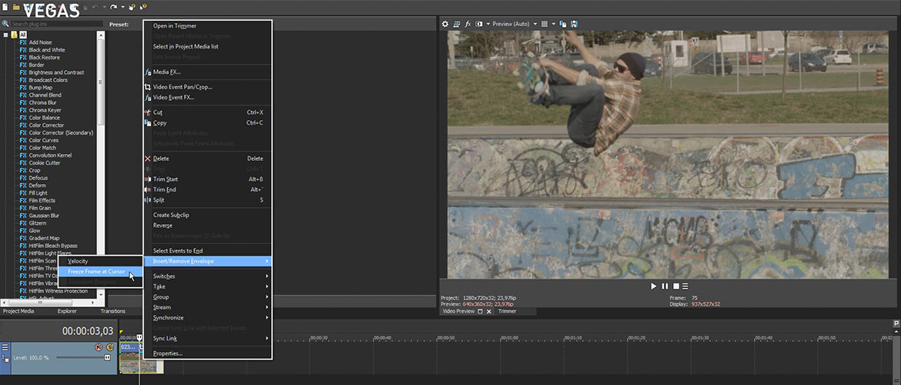Click Copy Snapshot to Clipboard icon
Viewport: 901px width, 385px height.
click(563, 24)
